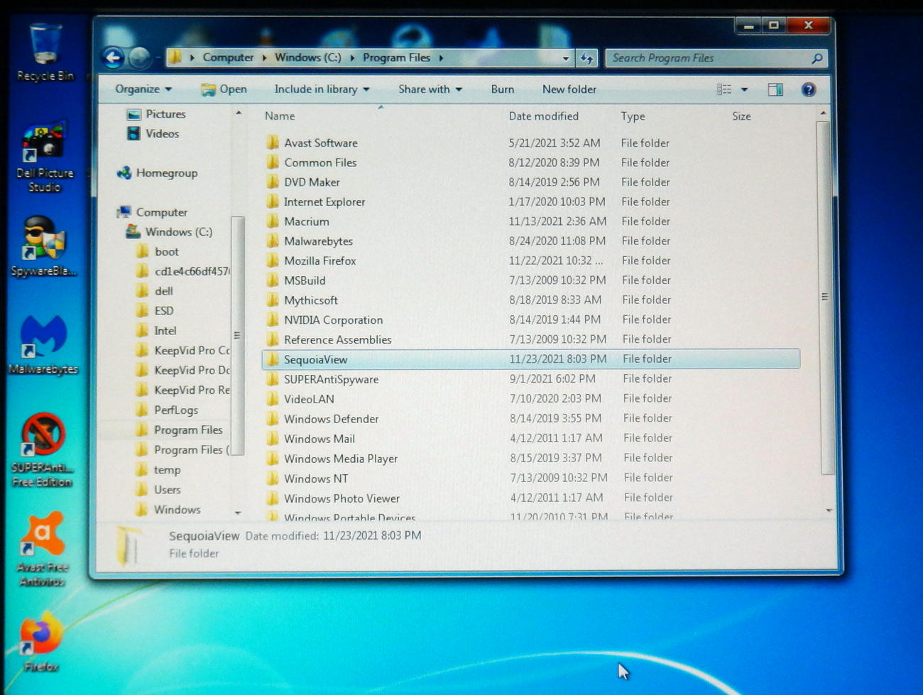Open SUPERAntiSpyware Free Edition desktop icon
The image size is (923, 695).
(x=43, y=450)
